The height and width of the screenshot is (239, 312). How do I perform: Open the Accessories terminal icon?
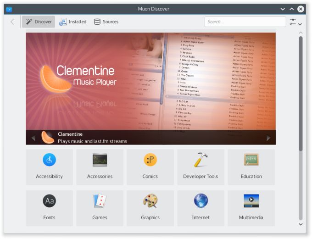(x=100, y=160)
